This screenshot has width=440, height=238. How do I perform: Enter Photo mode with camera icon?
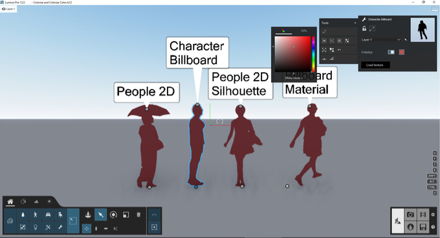click(x=410, y=215)
